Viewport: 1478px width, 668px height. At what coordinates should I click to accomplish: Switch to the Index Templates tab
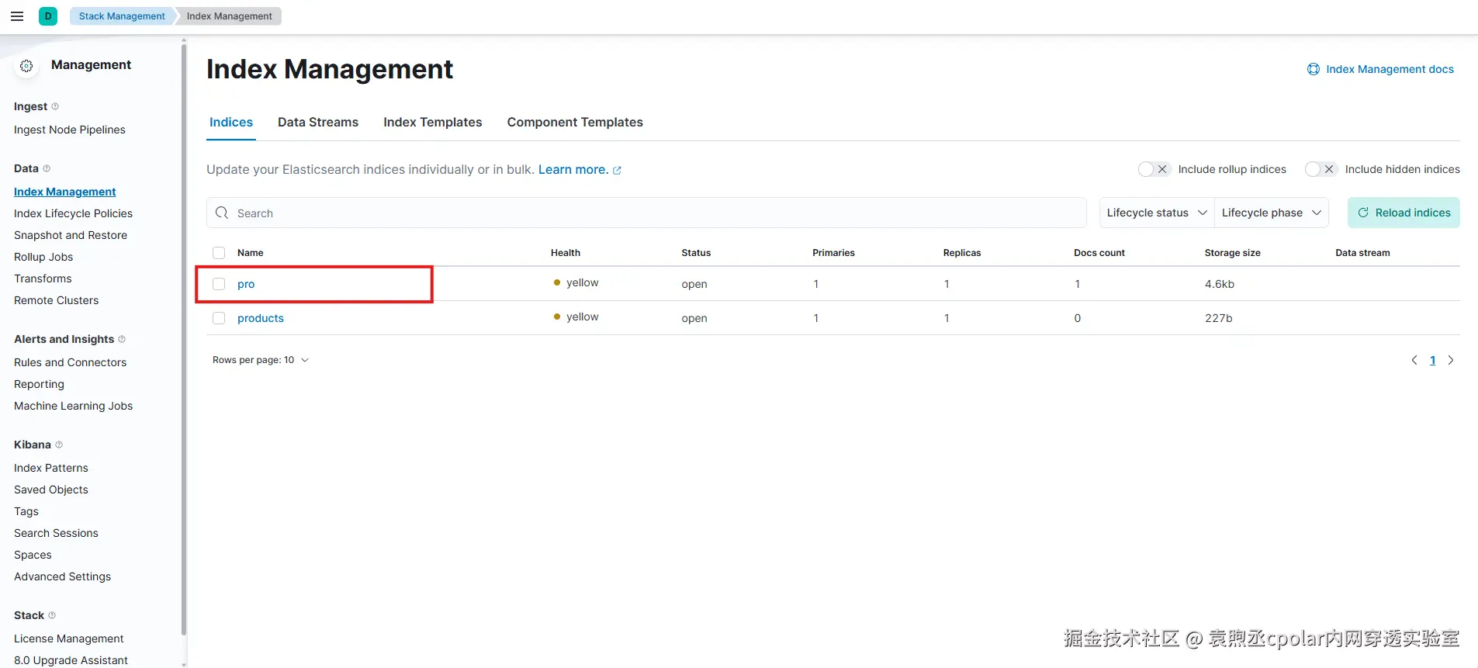432,122
